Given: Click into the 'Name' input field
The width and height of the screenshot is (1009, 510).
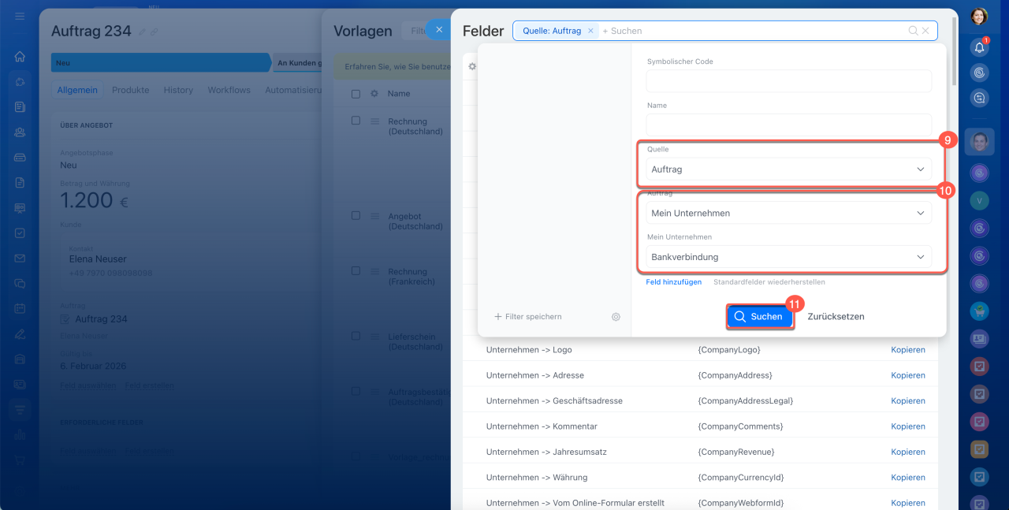Looking at the screenshot, I should pos(788,125).
